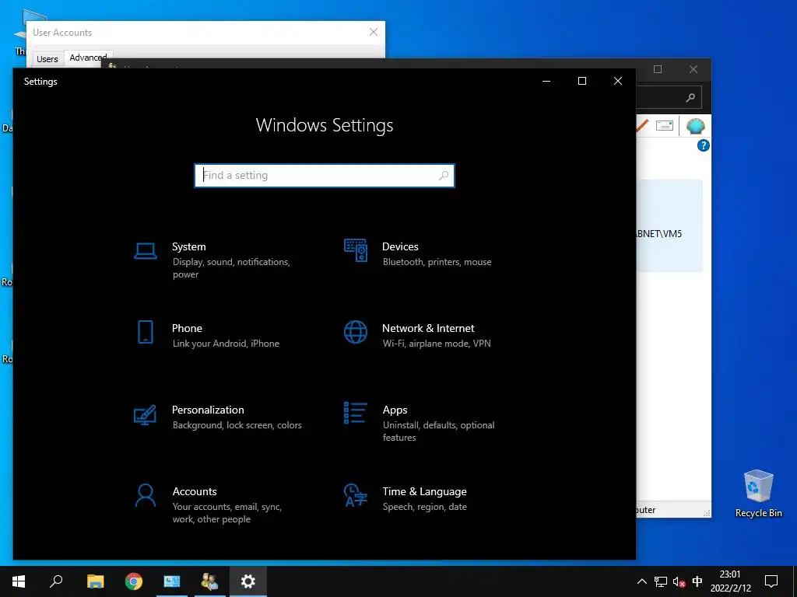
Task: Click the Chinese input method indicator
Action: [697, 581]
